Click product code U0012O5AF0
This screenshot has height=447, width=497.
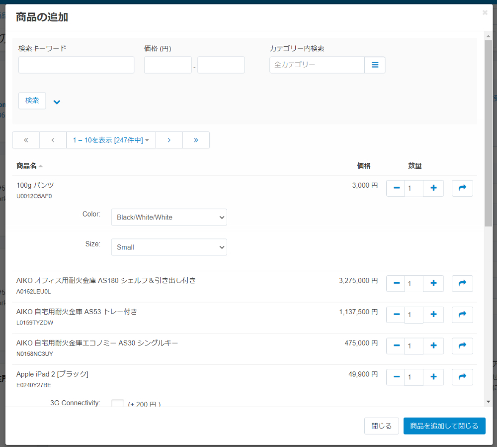[x=34, y=196]
